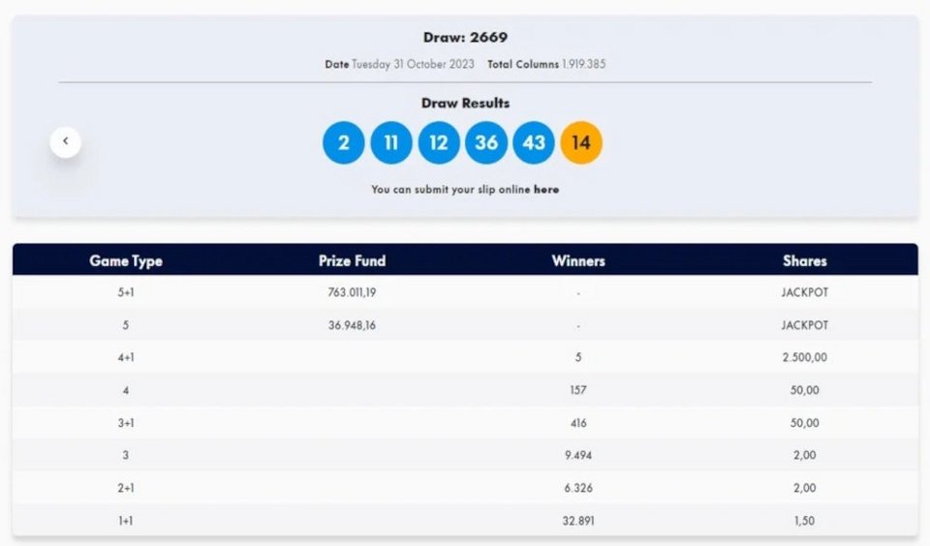930x546 pixels.
Task: Select the blue ball number 36
Action: point(486,142)
